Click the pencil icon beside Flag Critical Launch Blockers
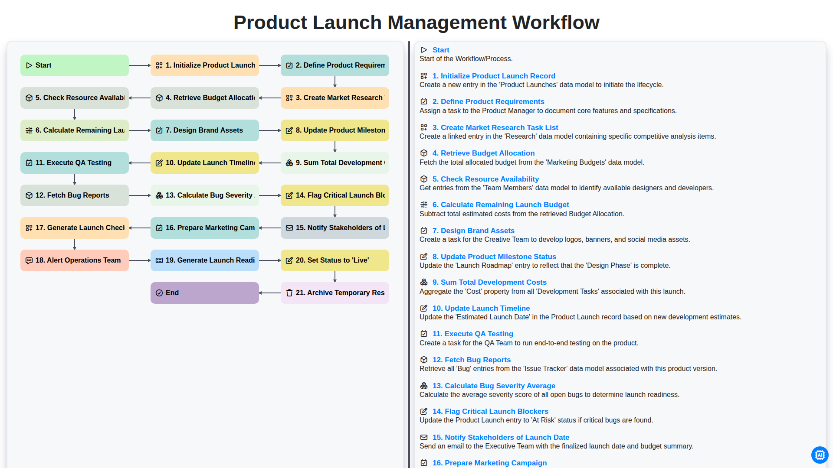 [424, 411]
